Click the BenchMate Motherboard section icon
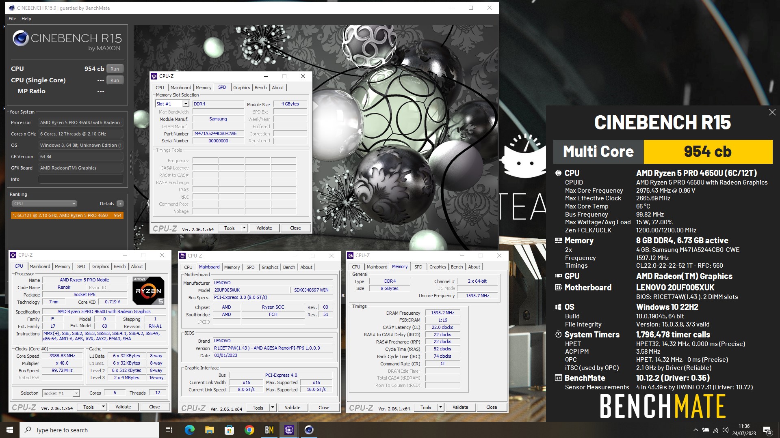This screenshot has width=780, height=438. pyautogui.click(x=559, y=288)
